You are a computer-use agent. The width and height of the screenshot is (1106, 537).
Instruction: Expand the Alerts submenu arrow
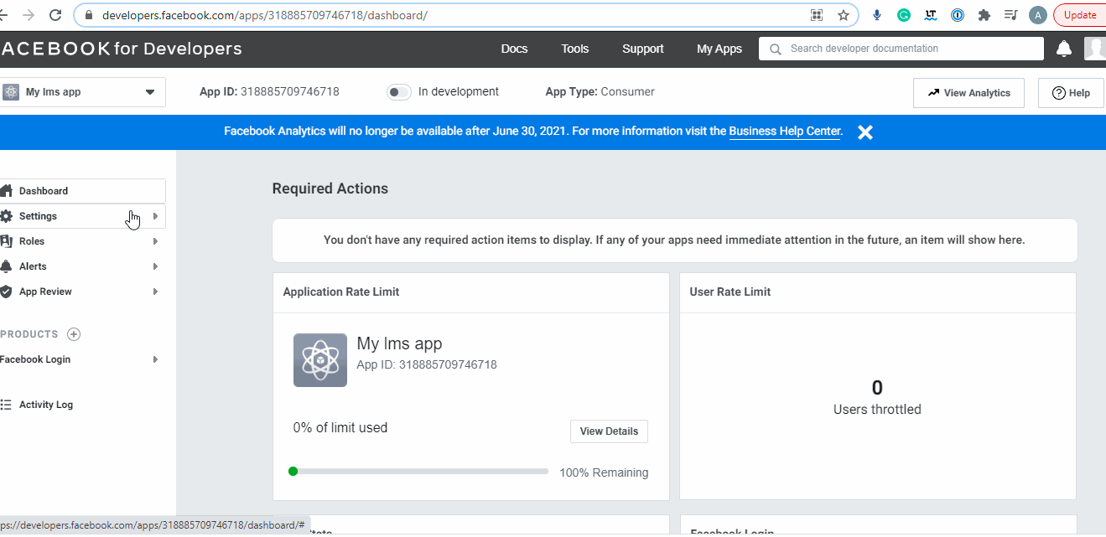pyautogui.click(x=156, y=266)
